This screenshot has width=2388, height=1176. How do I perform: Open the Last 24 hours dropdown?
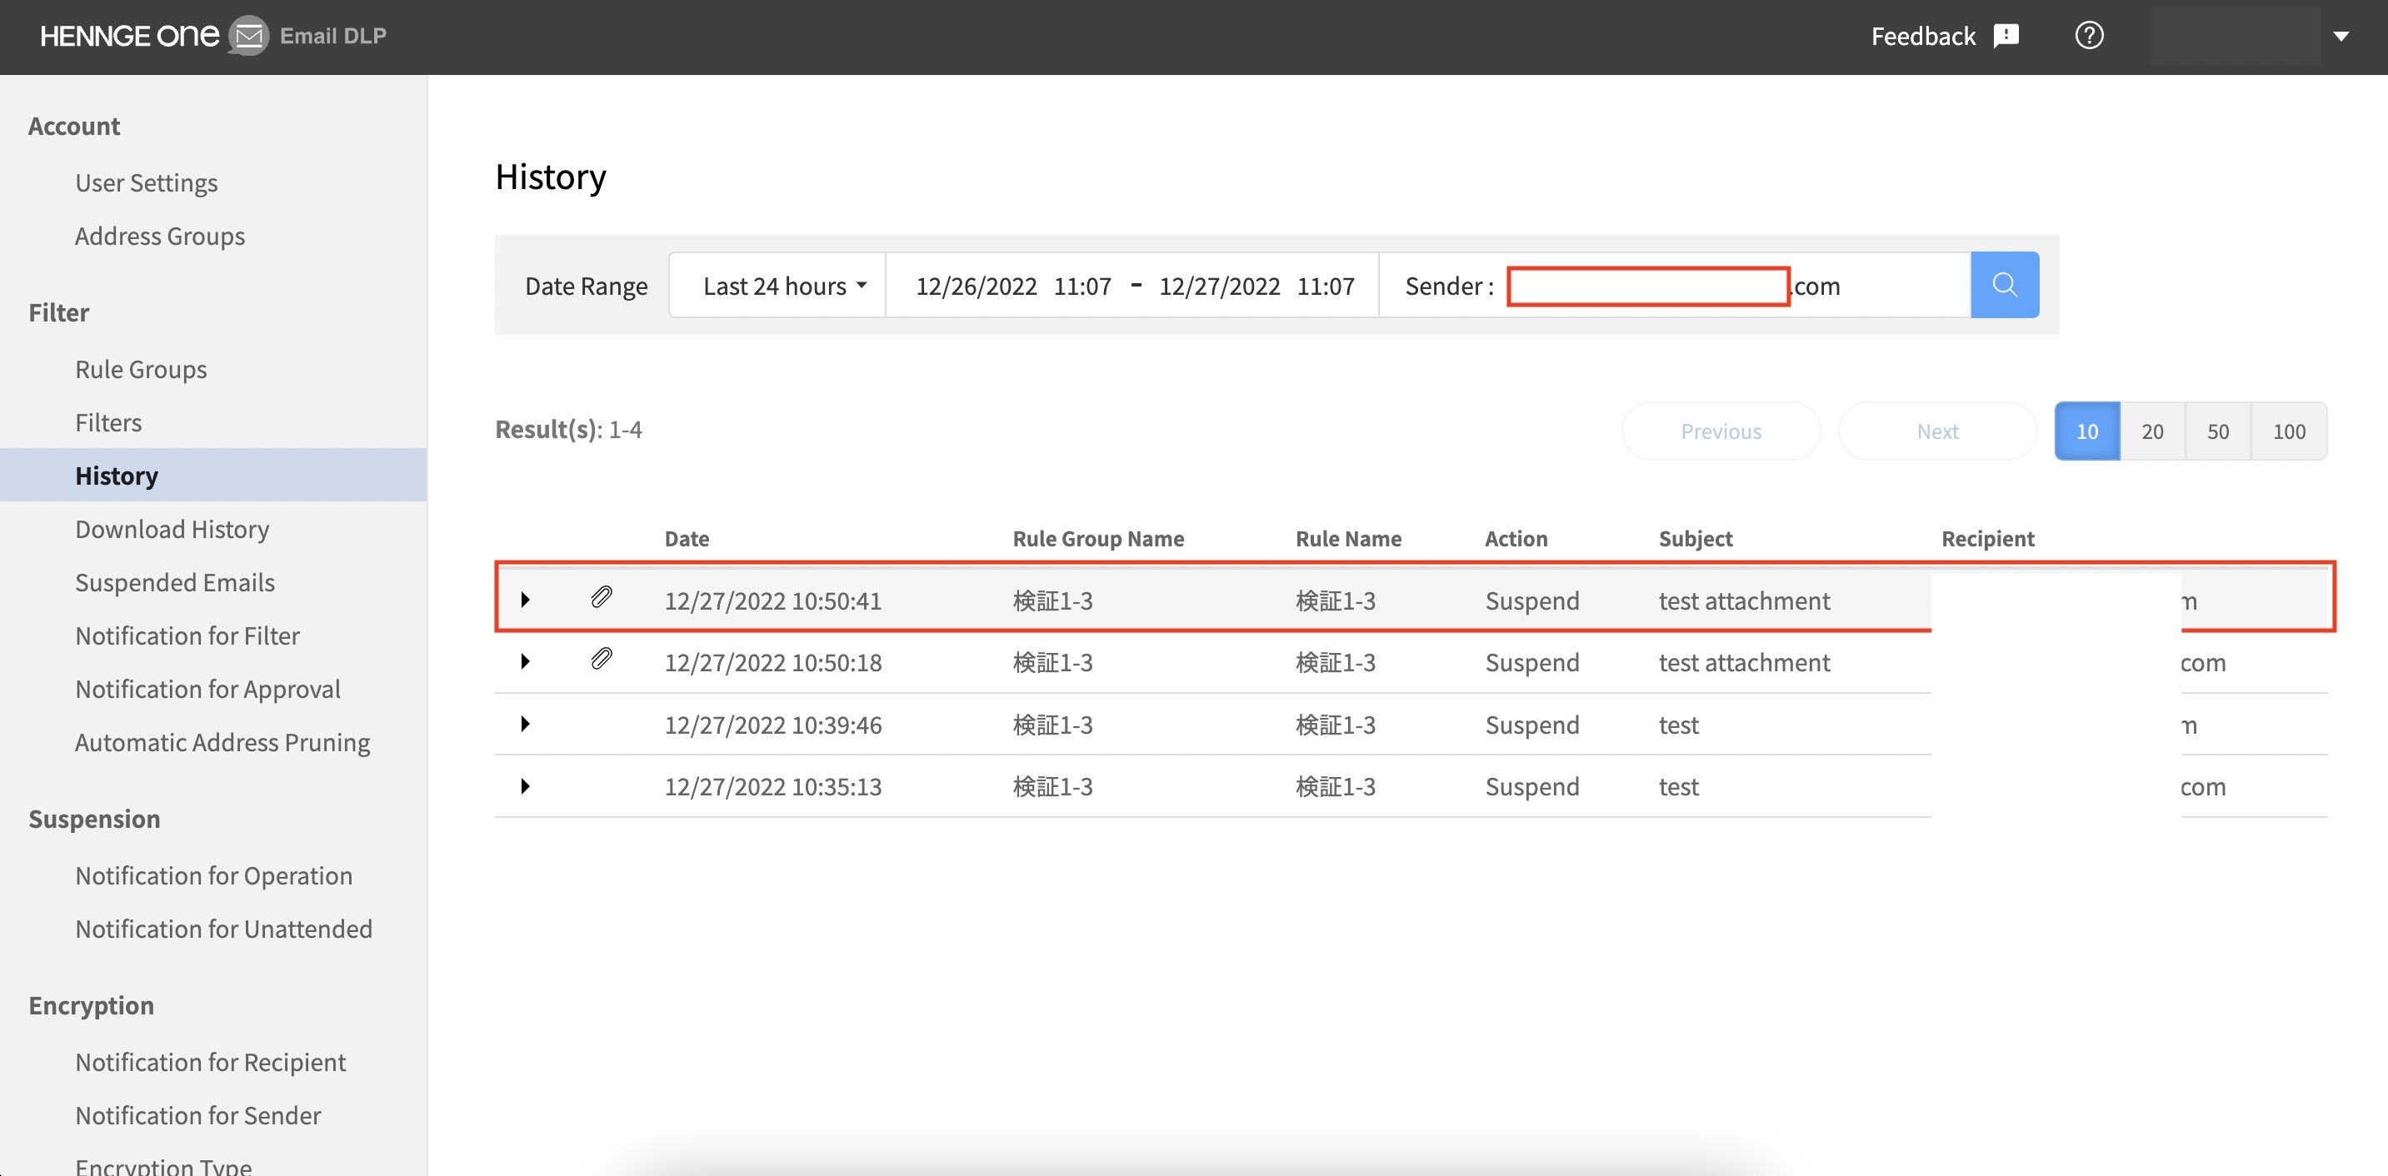click(x=777, y=286)
